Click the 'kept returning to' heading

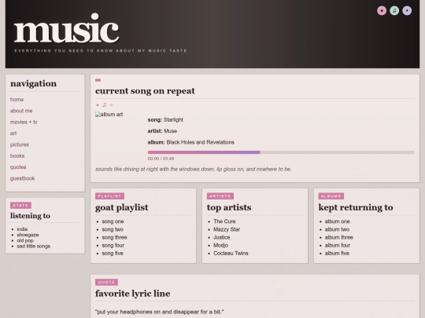coord(356,207)
